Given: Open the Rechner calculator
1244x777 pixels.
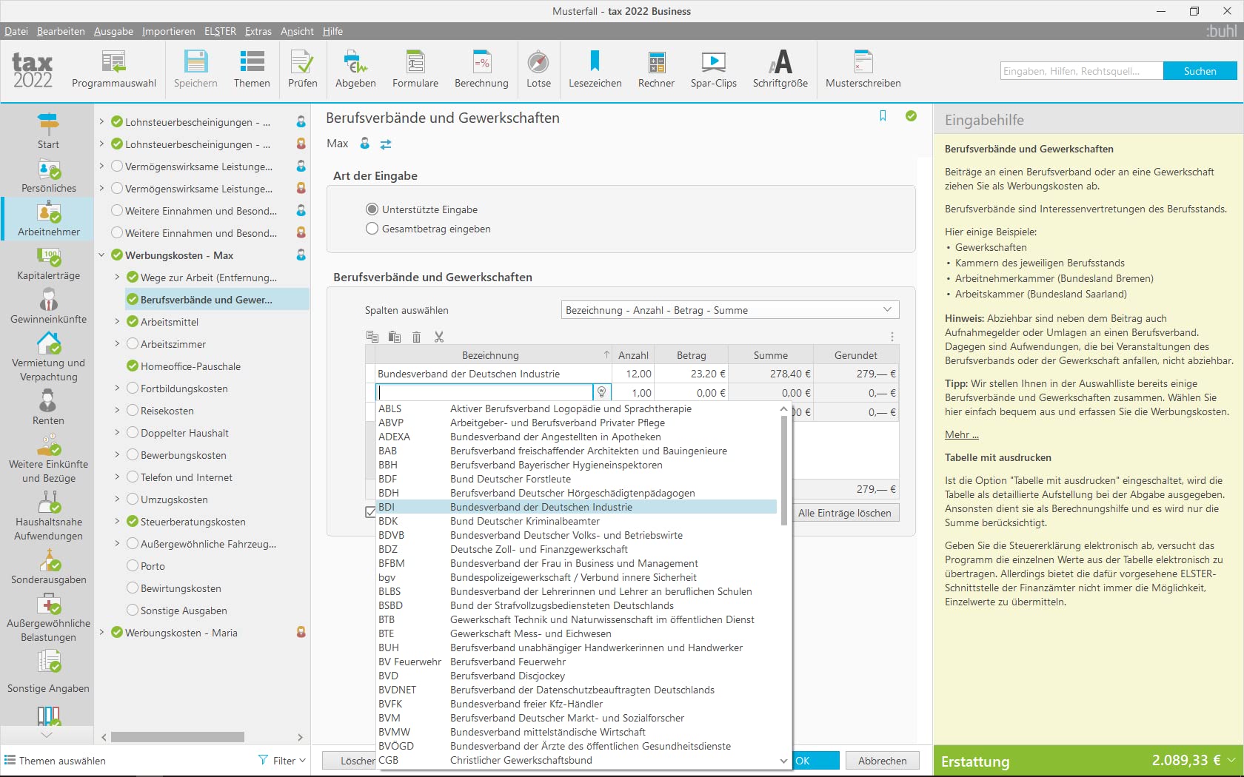Looking at the screenshot, I should (x=656, y=70).
